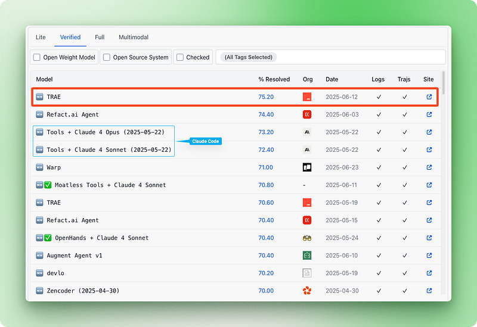Click the 70.20 score for devlo

click(x=266, y=273)
